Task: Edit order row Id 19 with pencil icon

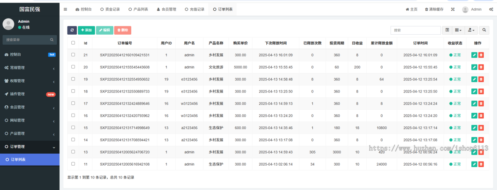Action: [474, 79]
